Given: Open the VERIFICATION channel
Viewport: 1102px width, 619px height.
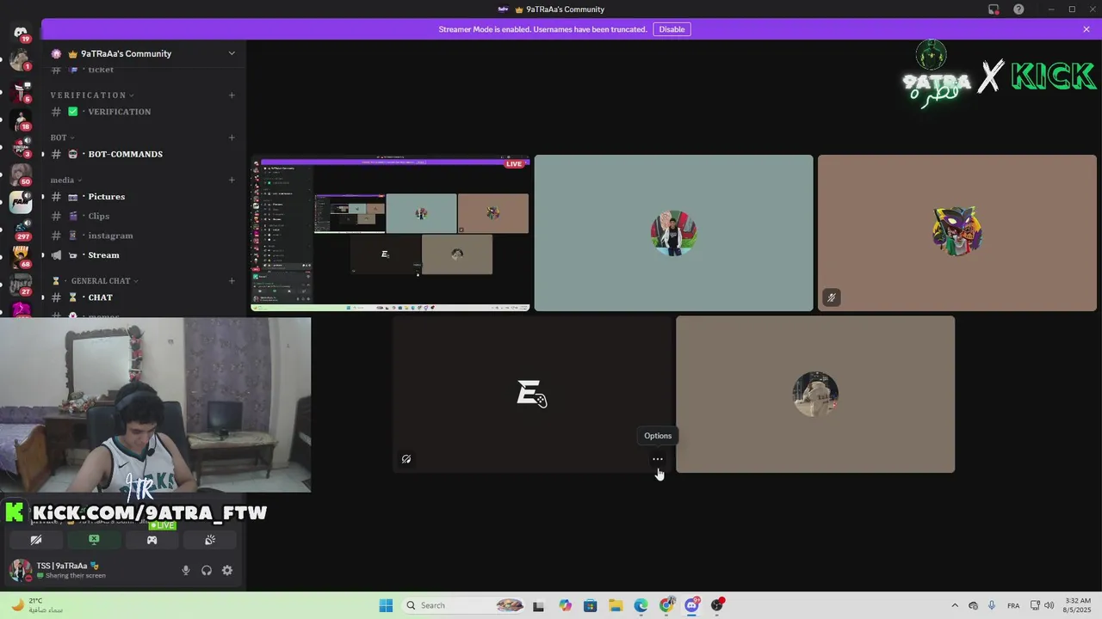Looking at the screenshot, I should 143,112.
